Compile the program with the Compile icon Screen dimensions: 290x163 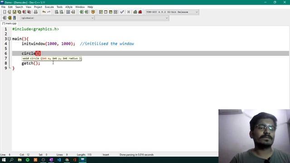tap(101, 12)
